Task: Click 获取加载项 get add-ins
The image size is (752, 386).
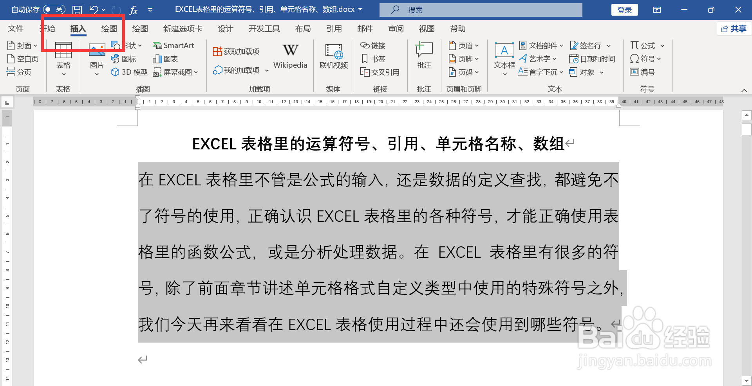Action: [x=236, y=51]
